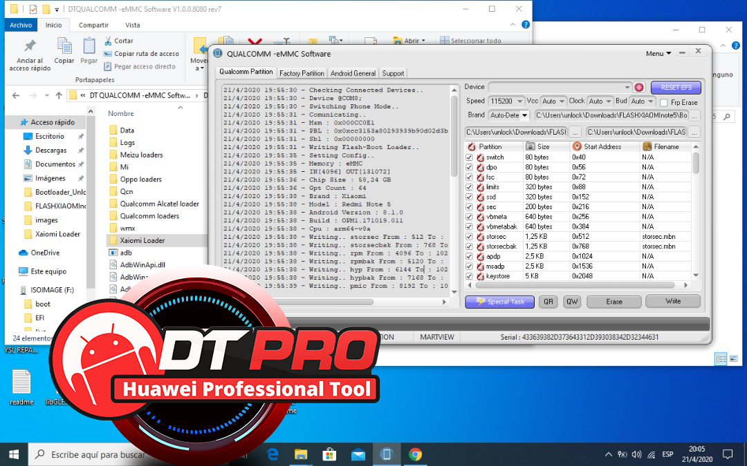Click the partition table vertical scrollbar thumb
This screenshot has height=466, width=747.
(696, 163)
